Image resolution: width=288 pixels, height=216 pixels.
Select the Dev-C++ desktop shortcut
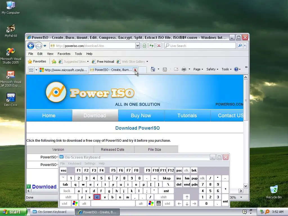point(11,100)
